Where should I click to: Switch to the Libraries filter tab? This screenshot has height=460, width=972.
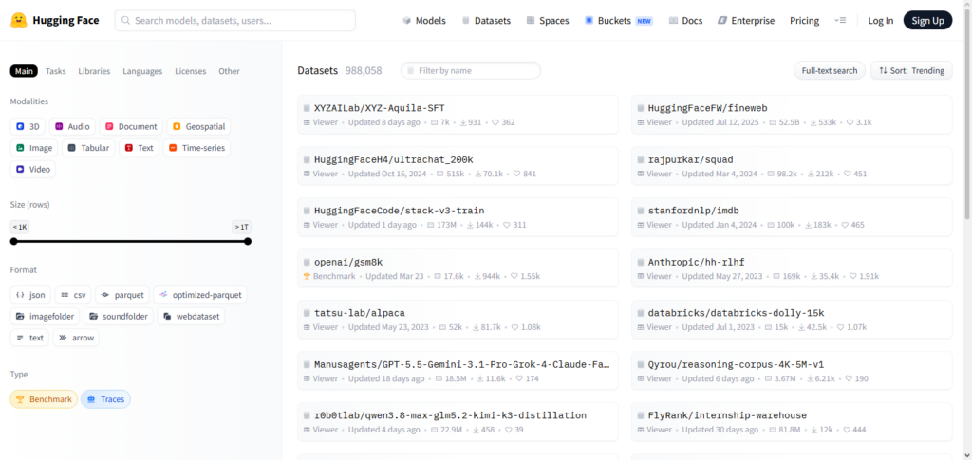[94, 71]
